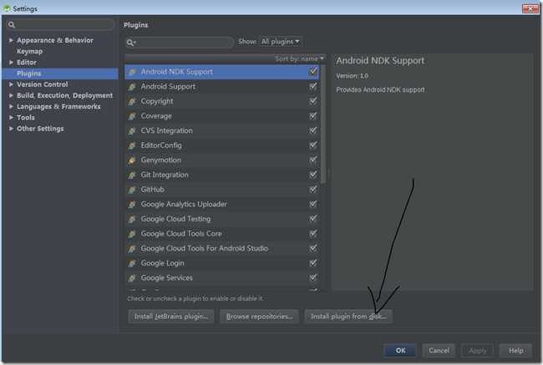Expand Appearance & Behavior settings
This screenshot has width=543, height=365.
[11, 40]
